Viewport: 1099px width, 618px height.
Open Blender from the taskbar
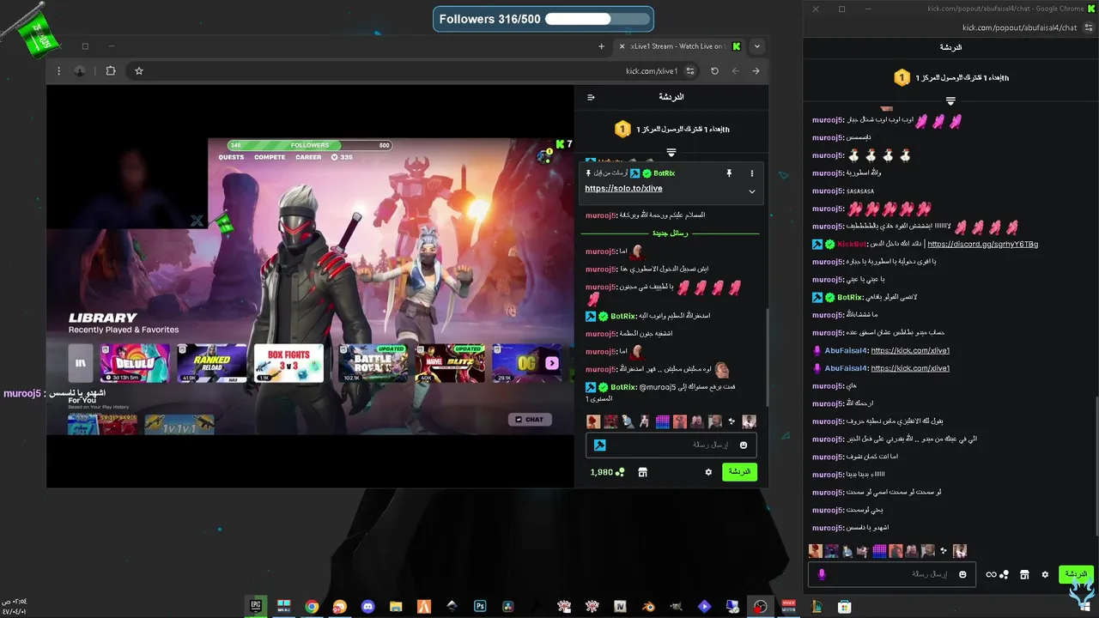(648, 606)
